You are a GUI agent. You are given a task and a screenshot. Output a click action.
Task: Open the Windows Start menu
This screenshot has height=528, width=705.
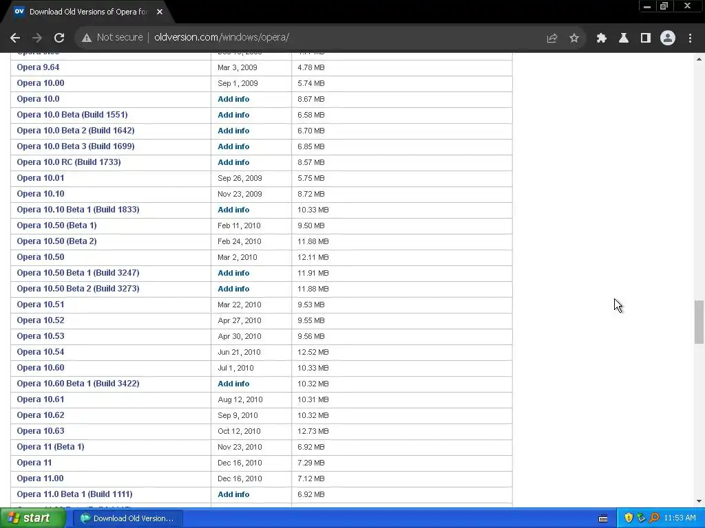click(32, 518)
